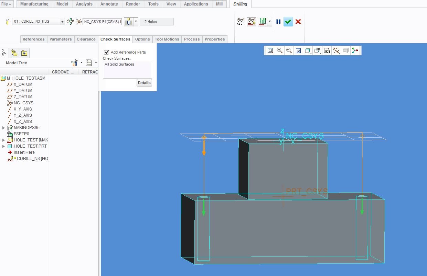Switch to the Model ribbon tab
Image resolution: width=427 pixels, height=276 pixels.
pos(62,4)
